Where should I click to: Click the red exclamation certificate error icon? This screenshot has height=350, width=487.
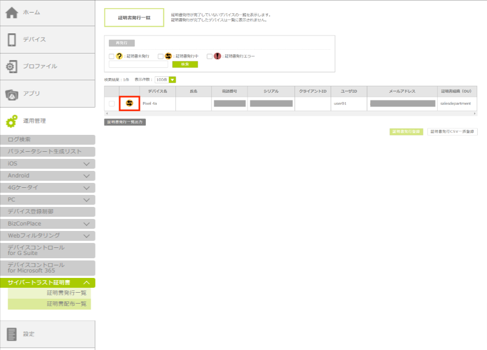218,56
